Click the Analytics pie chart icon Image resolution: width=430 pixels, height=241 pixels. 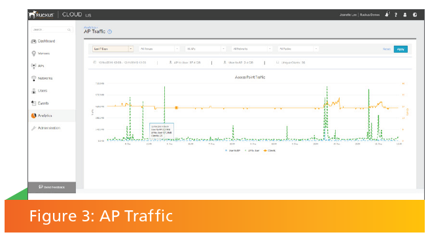[34, 116]
